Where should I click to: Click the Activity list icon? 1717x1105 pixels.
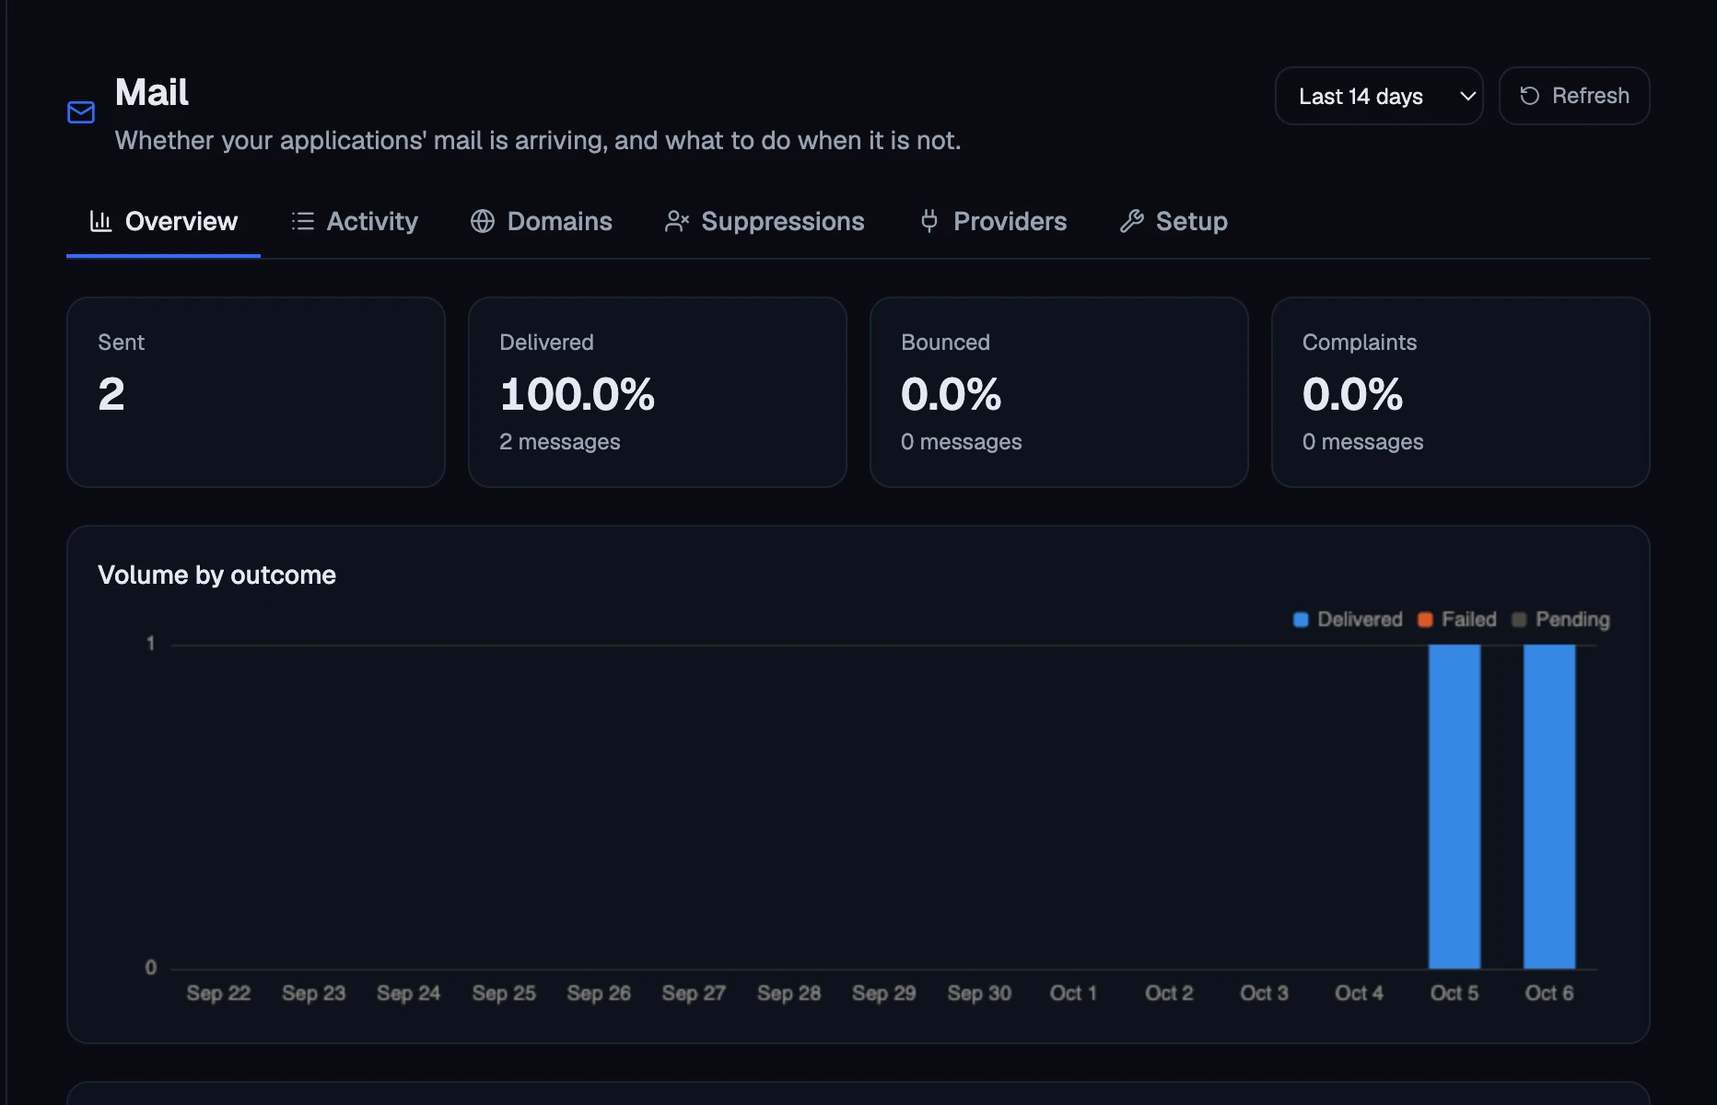point(303,221)
